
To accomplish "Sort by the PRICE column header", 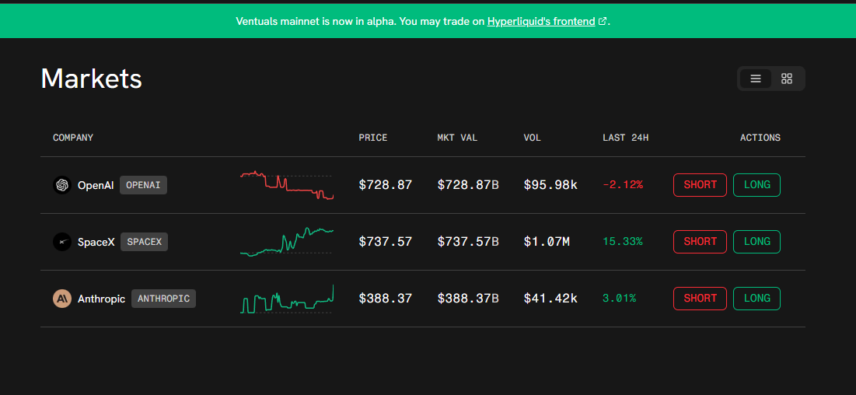I will click(x=372, y=138).
